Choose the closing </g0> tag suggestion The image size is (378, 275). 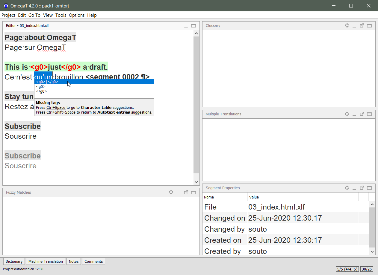[94, 91]
